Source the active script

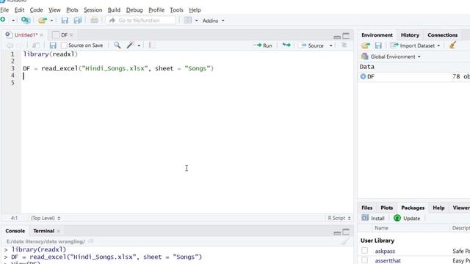pyautogui.click(x=312, y=45)
